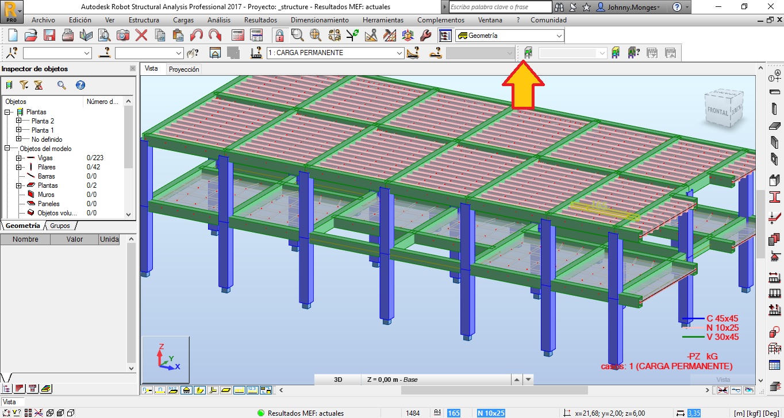Close the Inspector de objetos panel
The image size is (784, 418).
(x=133, y=68)
